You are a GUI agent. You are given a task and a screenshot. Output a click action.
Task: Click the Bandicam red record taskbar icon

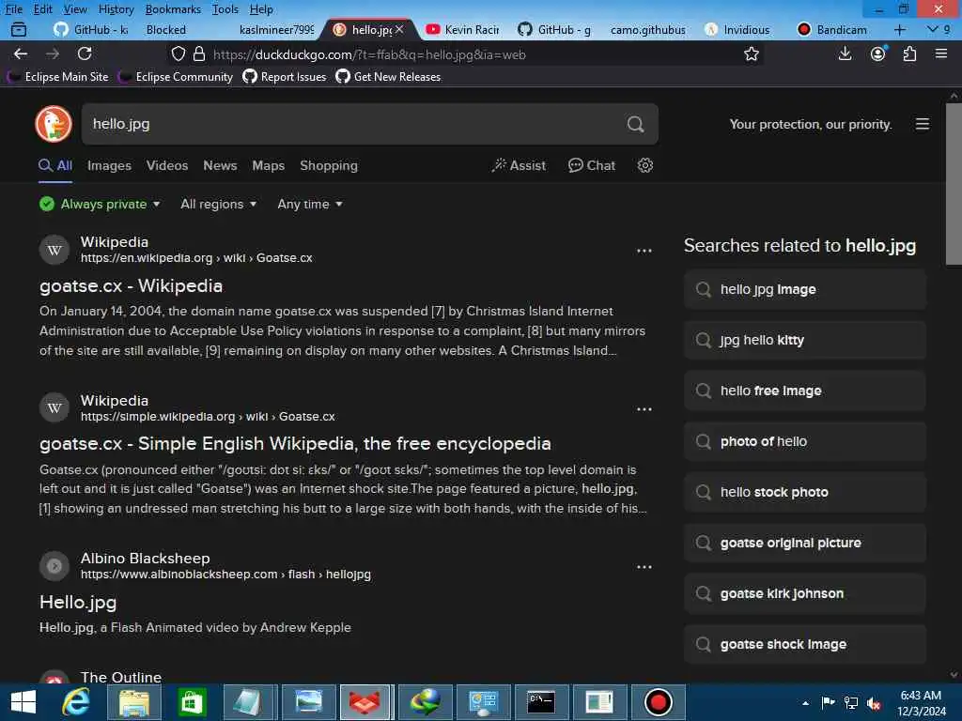[659, 702]
